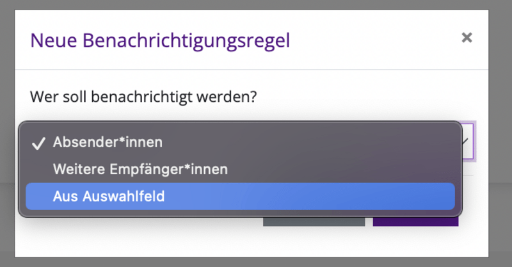Click the dimmed backdrop above the dialog

[256, 4]
